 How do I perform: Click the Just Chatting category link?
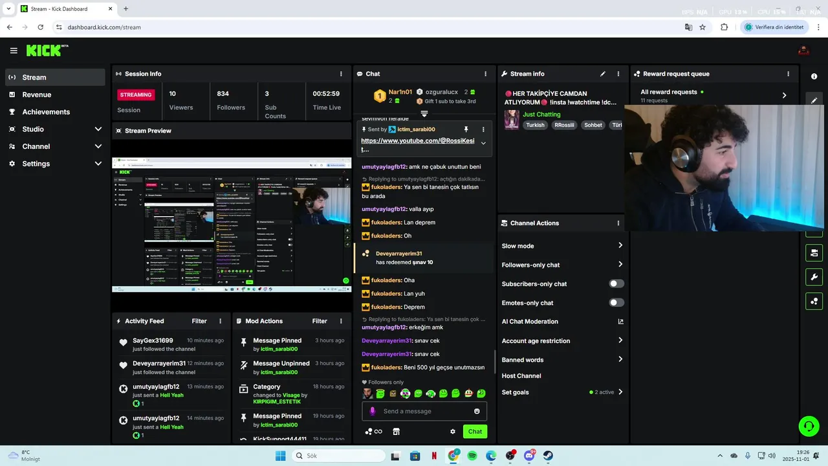coord(541,115)
